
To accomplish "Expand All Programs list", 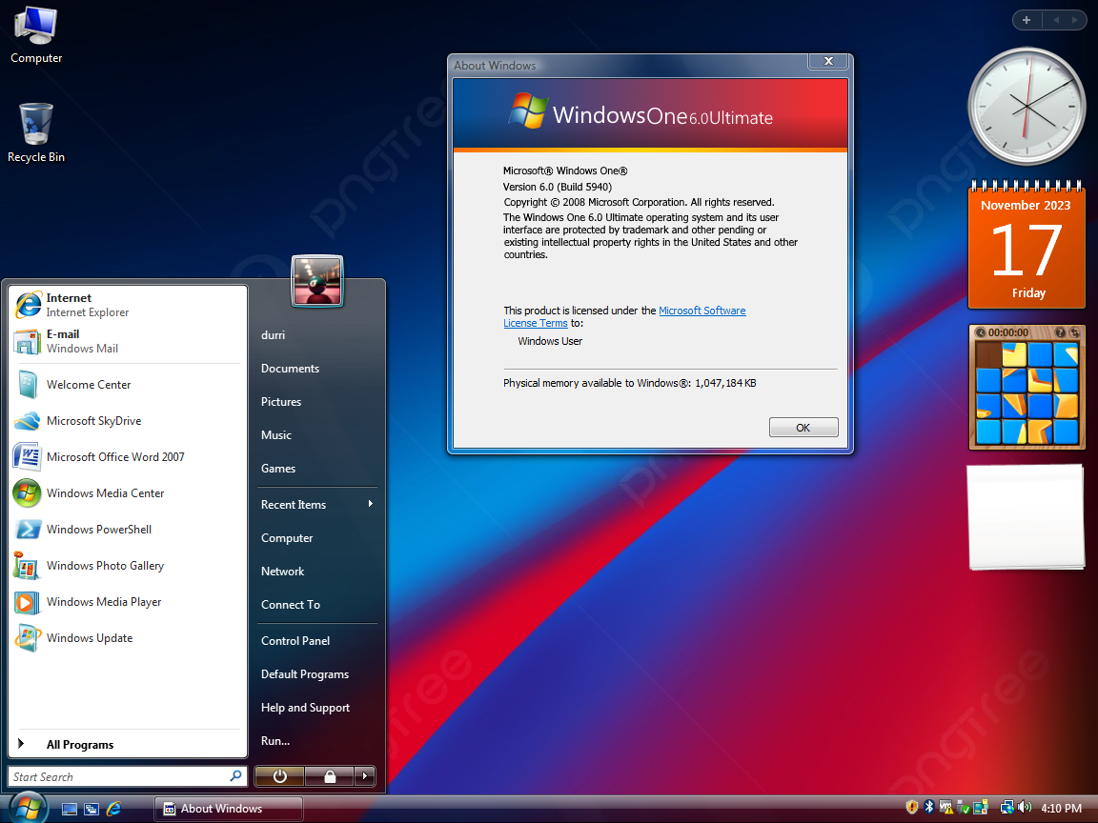I will click(x=129, y=745).
